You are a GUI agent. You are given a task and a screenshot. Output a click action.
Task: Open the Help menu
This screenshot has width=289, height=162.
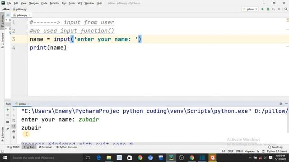[99, 3]
